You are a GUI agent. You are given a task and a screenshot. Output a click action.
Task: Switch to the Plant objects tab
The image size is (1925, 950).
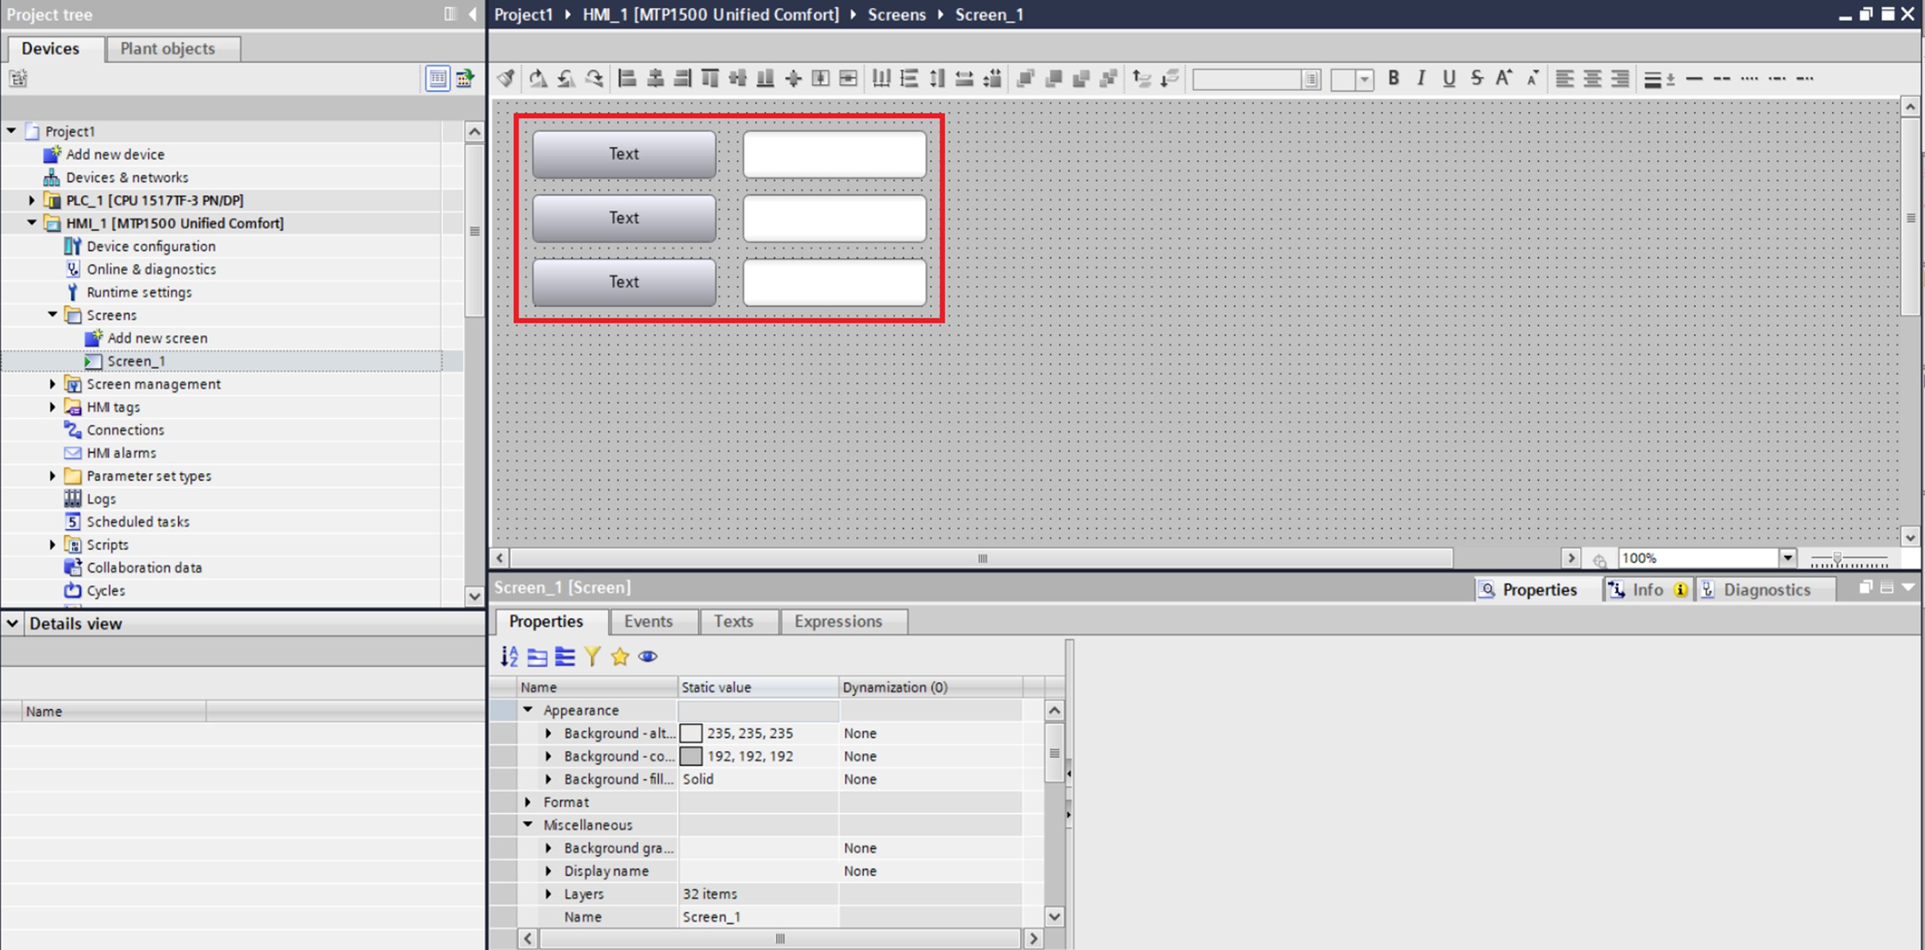coord(167,49)
